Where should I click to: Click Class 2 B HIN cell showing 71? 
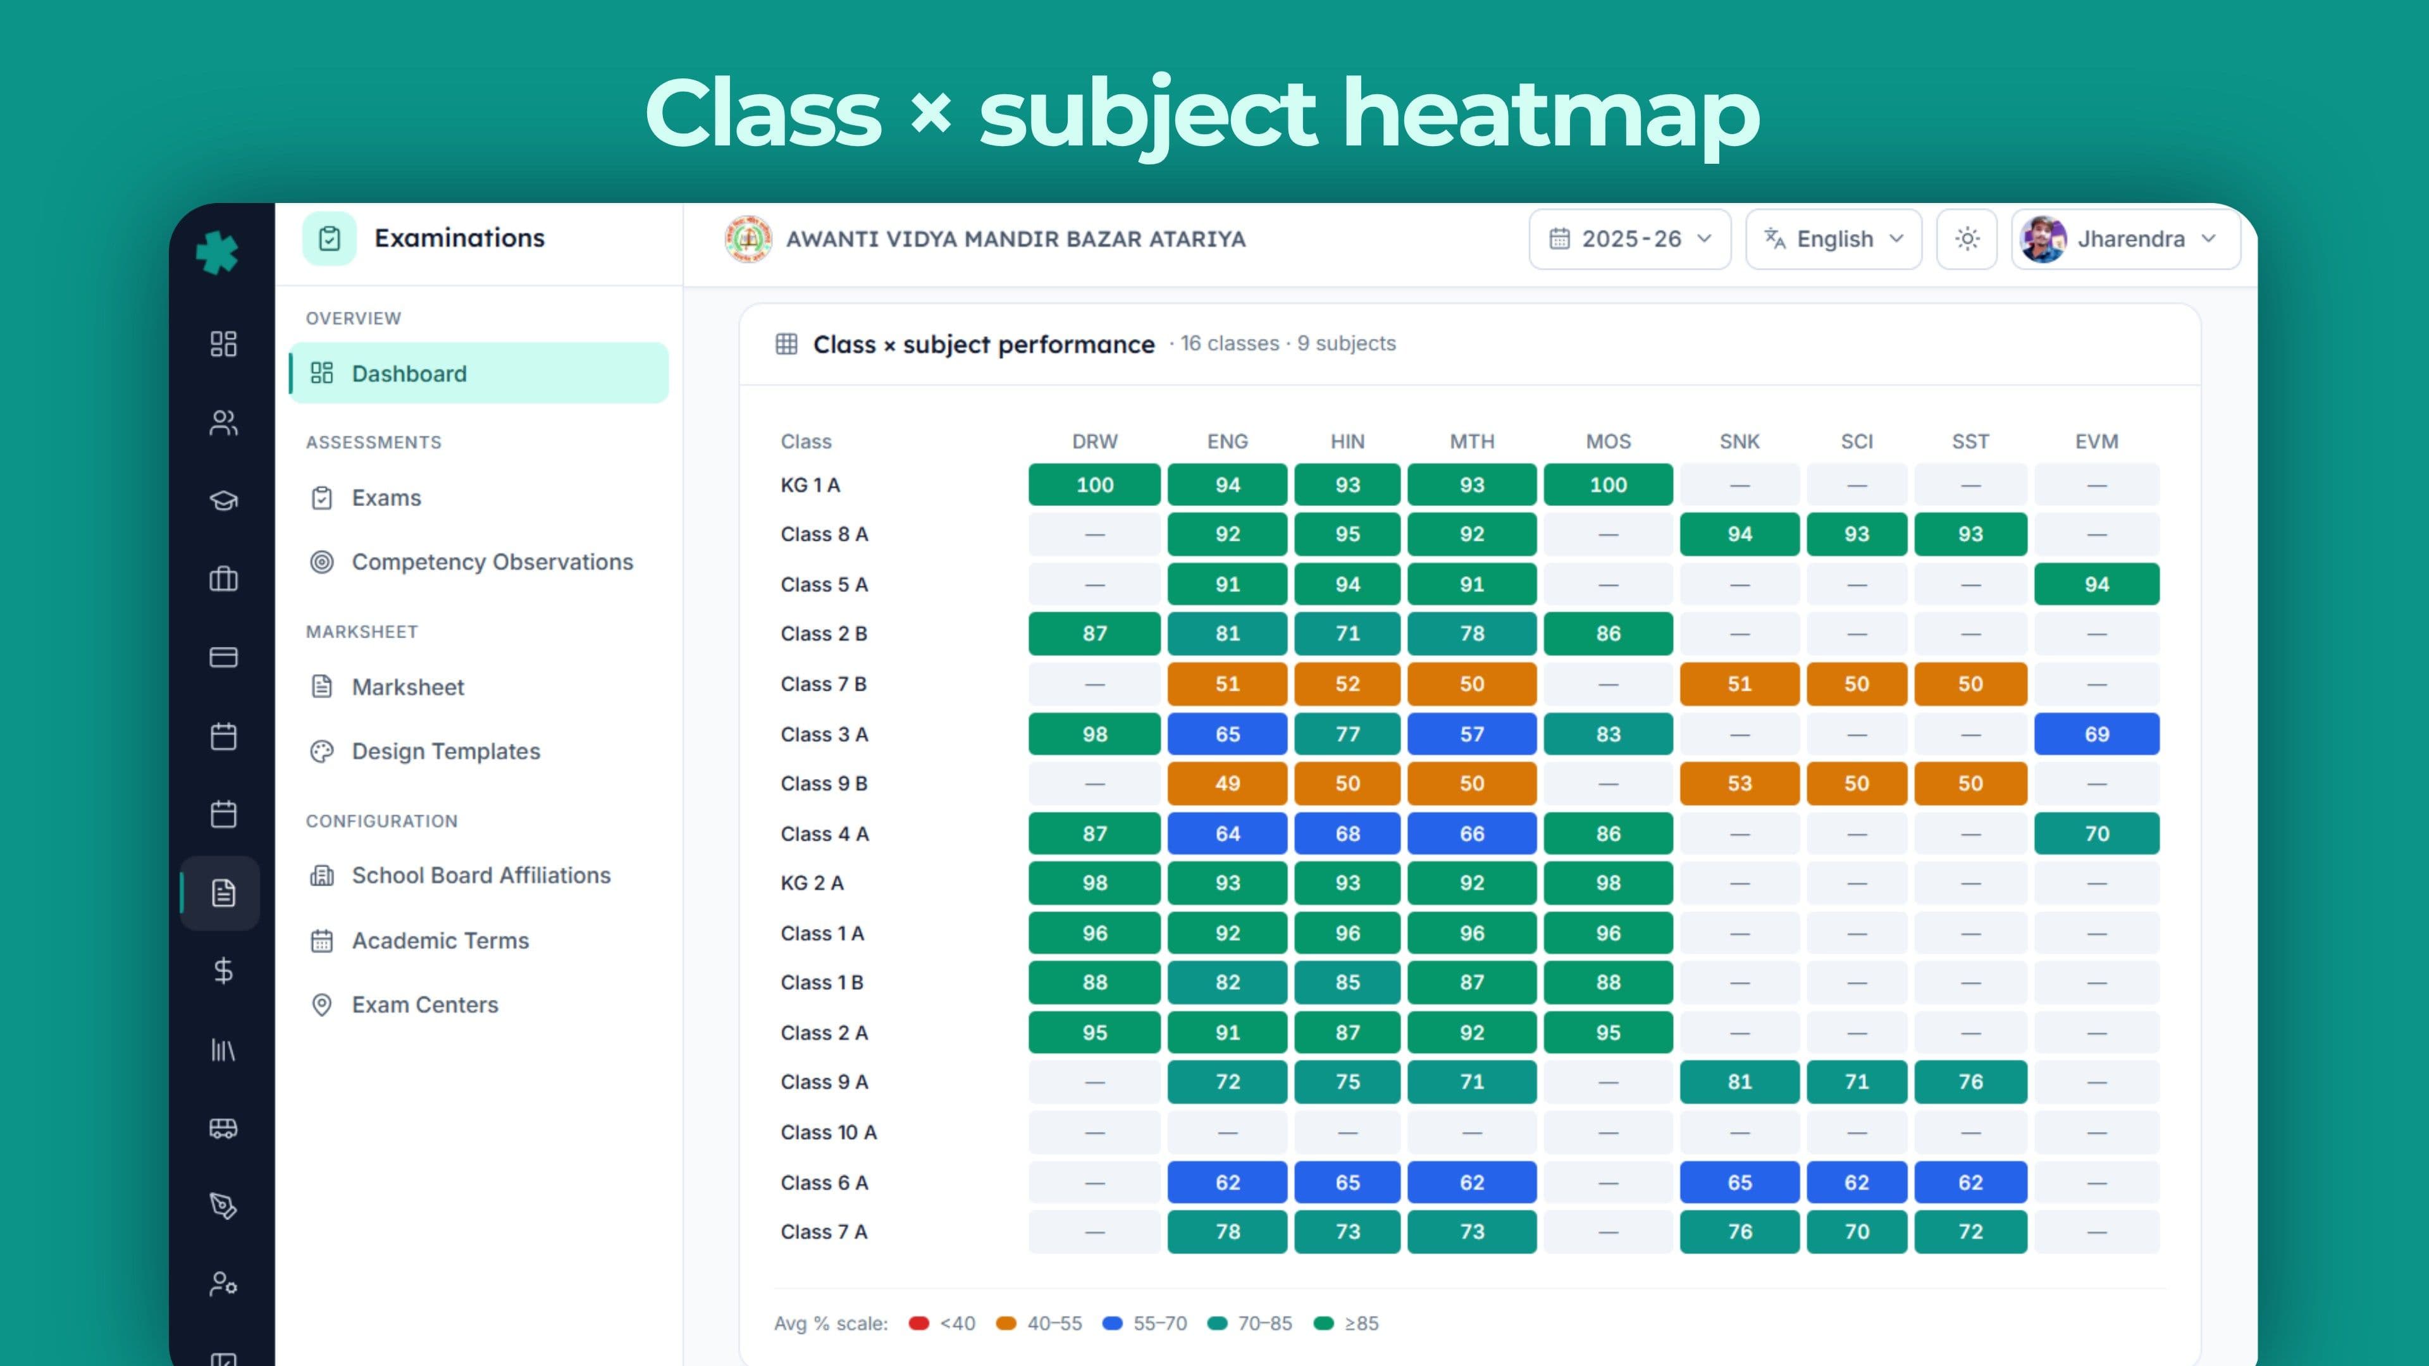tap(1347, 634)
